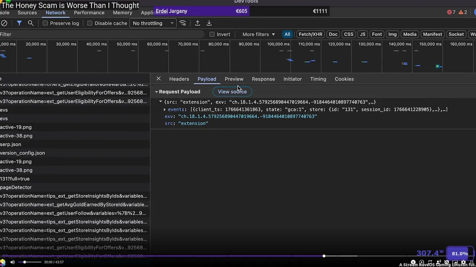Tick the Invert filter checkbox
The width and height of the screenshot is (476, 267).
tap(212, 34)
